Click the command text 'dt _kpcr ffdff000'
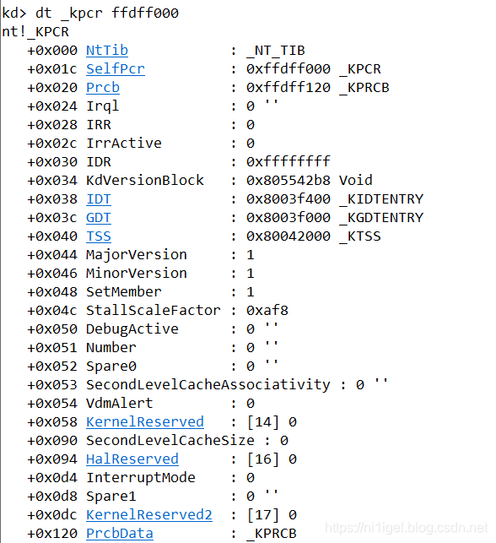496x543 pixels. 107,14
